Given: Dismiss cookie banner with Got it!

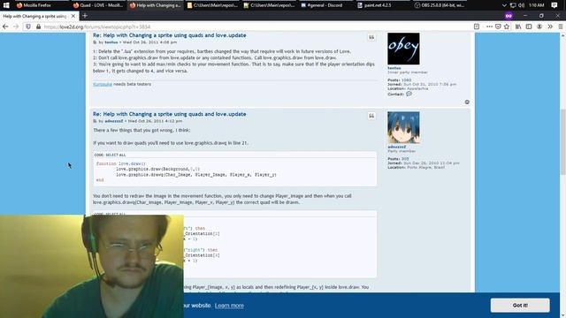Looking at the screenshot, I should coord(520,305).
